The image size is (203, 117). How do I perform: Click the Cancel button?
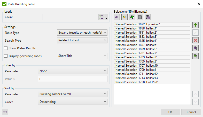point(191,112)
